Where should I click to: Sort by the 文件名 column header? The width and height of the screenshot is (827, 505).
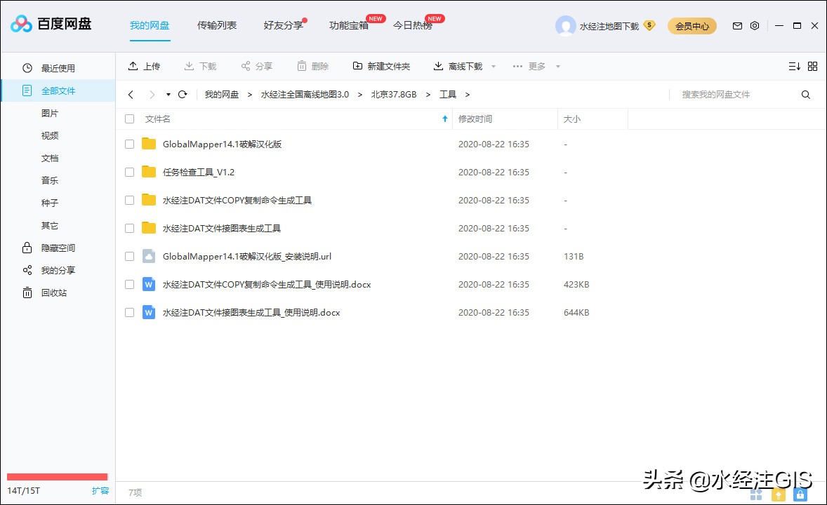point(158,119)
